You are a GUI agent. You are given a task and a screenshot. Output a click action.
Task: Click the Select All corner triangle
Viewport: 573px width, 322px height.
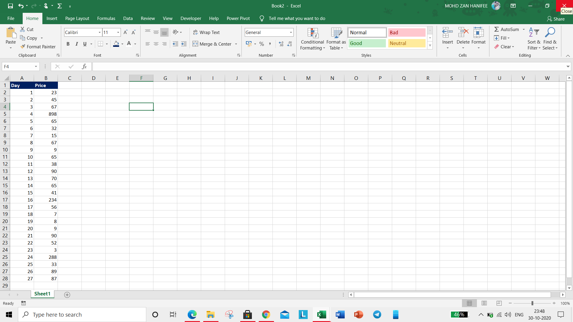click(x=6, y=78)
